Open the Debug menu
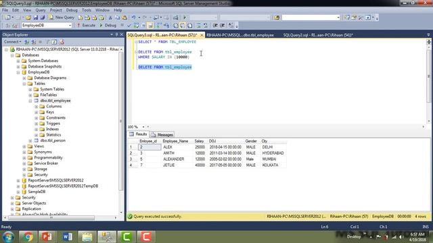The width and height of the screenshot is (433, 243). pyautogui.click(x=72, y=10)
